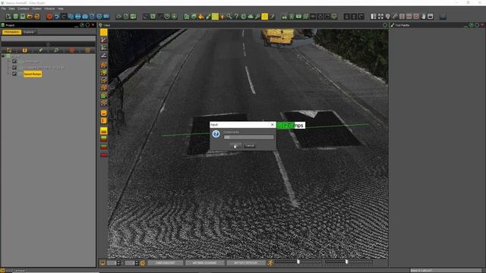Click the text field in the Input dialog
The height and width of the screenshot is (273, 486).
click(x=248, y=137)
